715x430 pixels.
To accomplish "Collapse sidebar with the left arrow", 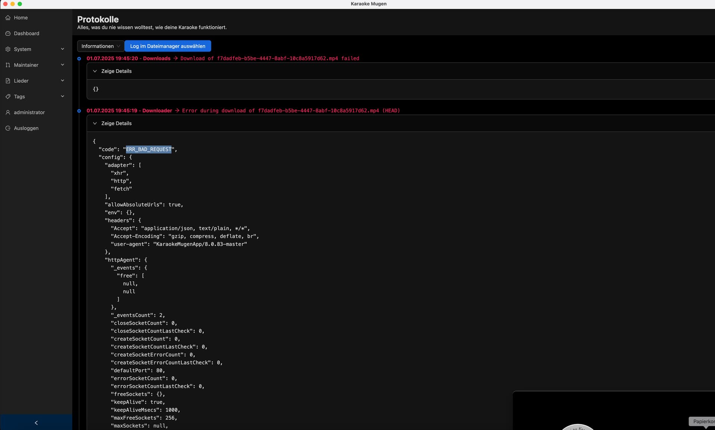I will [x=36, y=423].
